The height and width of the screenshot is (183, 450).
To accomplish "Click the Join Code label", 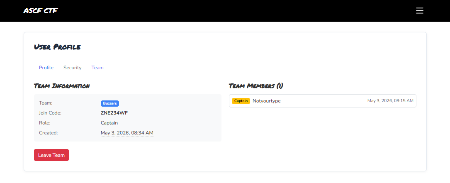I will pos(50,113).
